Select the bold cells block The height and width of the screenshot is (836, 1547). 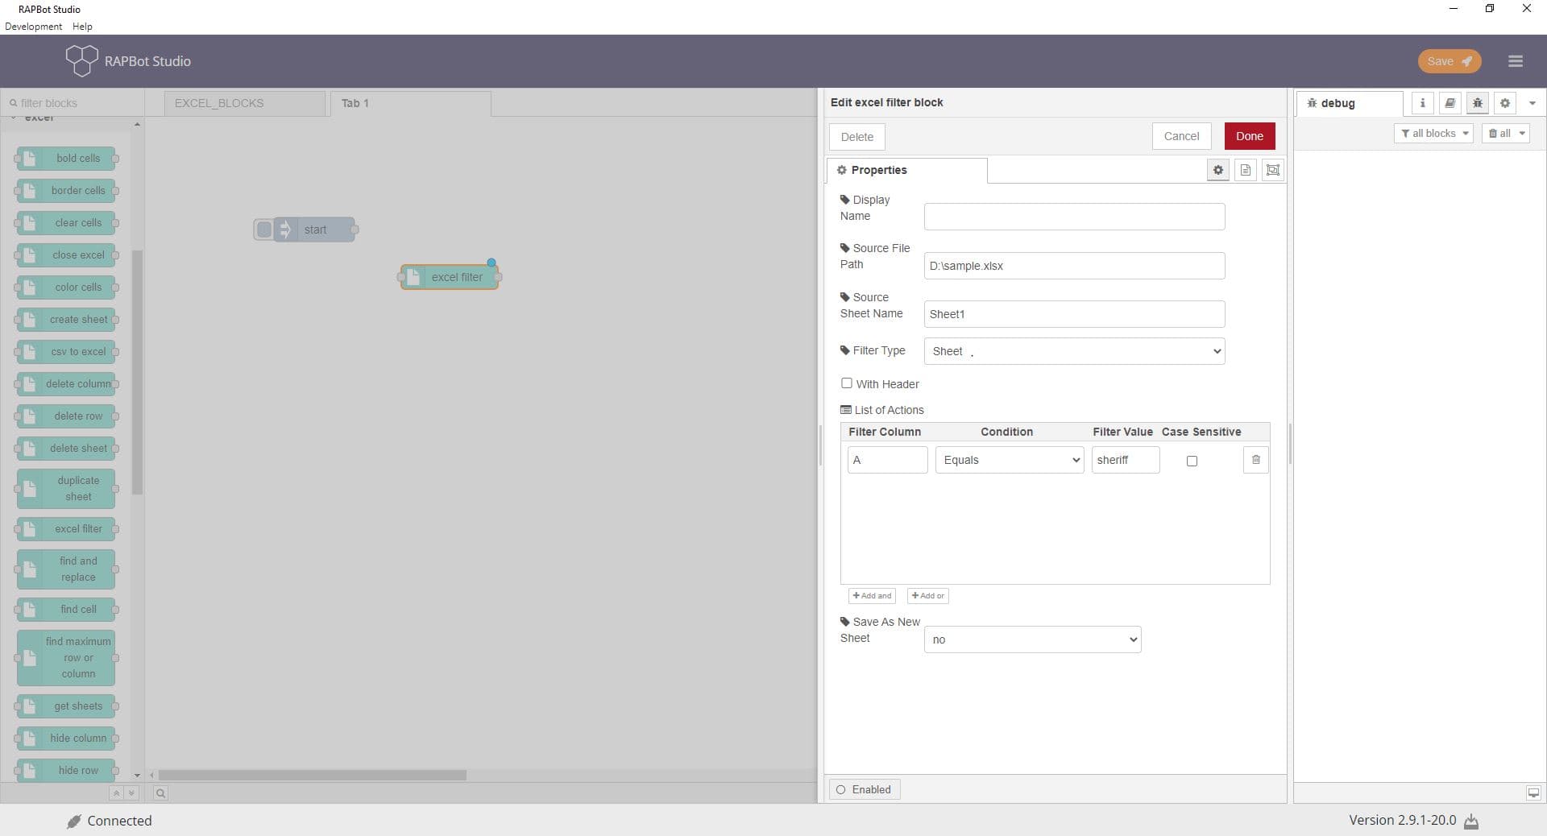pos(66,159)
